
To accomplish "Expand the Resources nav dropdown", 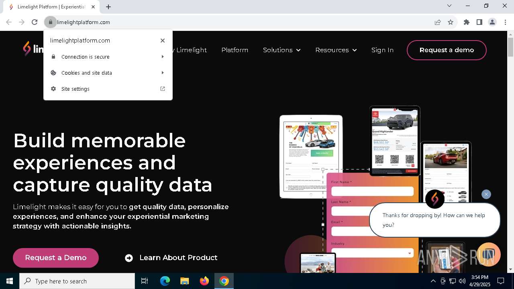I will (336, 50).
